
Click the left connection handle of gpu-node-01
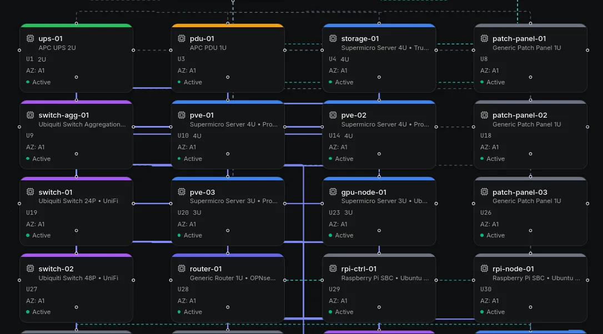point(322,203)
